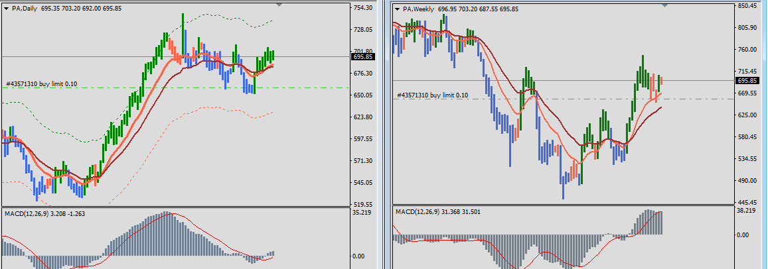Screen dimensions: 768x269
Task: Open the triangle menu beside PA,Weekly title
Action: [397, 9]
